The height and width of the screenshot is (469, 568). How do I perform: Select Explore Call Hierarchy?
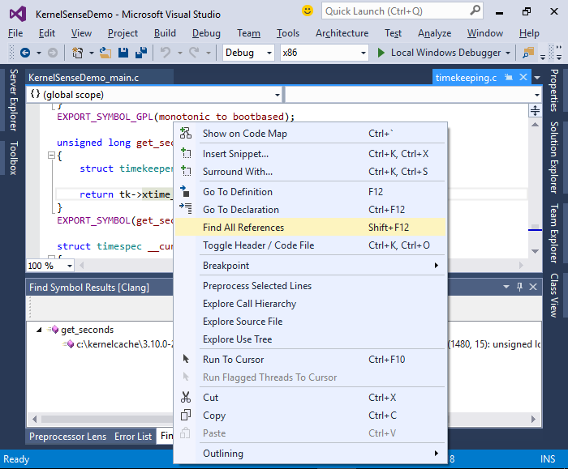311,304
